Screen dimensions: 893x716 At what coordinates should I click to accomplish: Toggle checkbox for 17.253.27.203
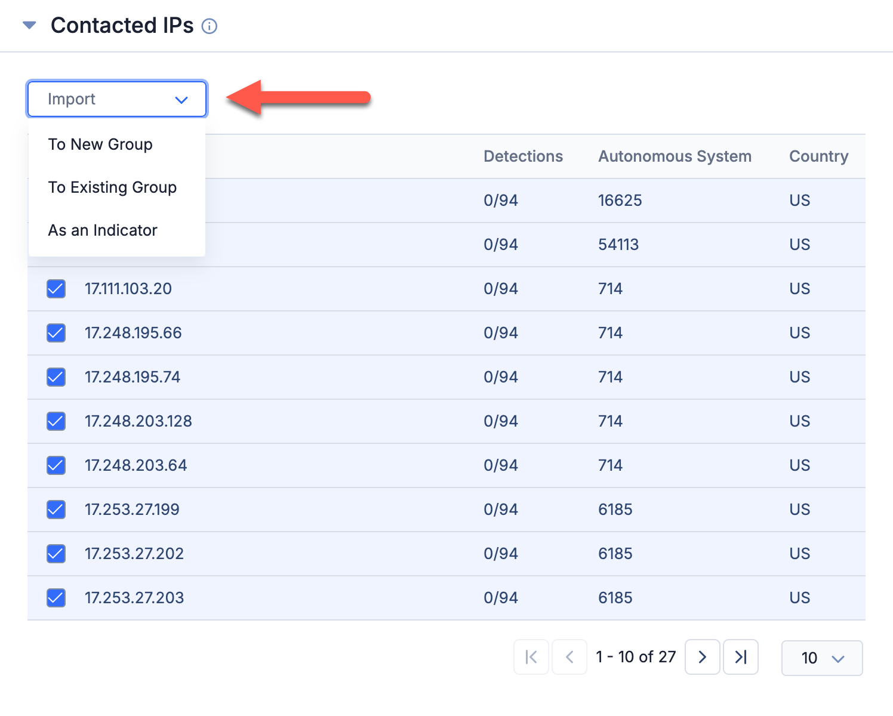(56, 598)
